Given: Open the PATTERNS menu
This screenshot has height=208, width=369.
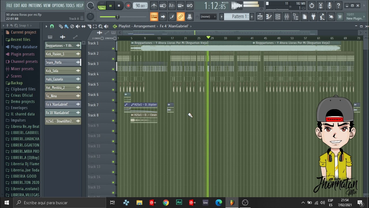Looking at the screenshot, I should 35,5.
